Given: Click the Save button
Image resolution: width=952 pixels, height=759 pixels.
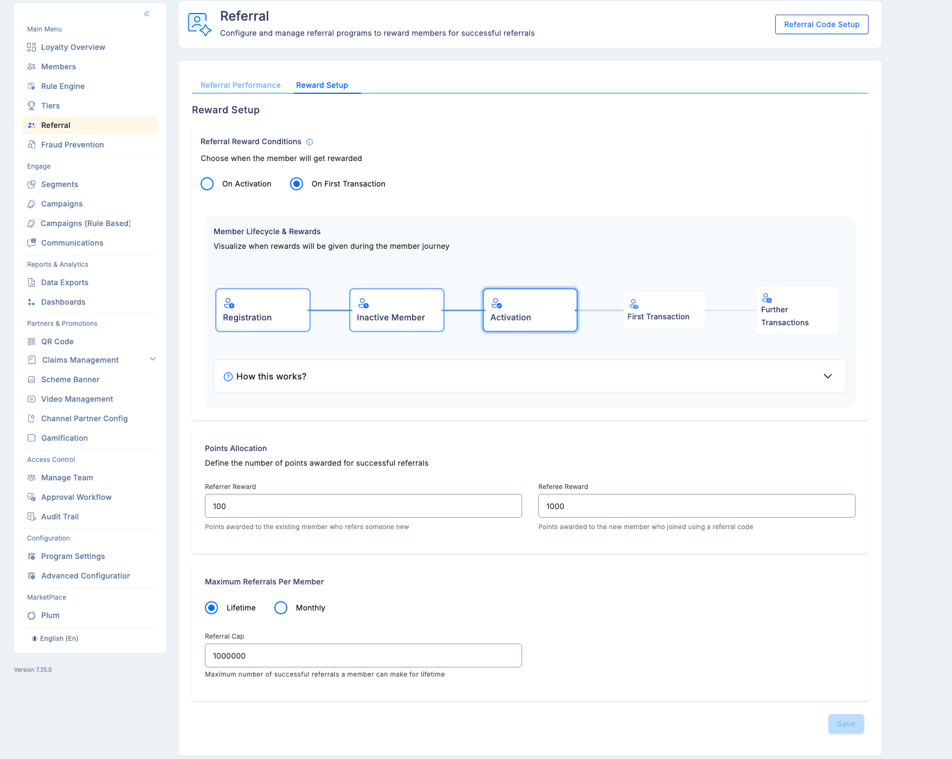Looking at the screenshot, I should click(x=846, y=724).
